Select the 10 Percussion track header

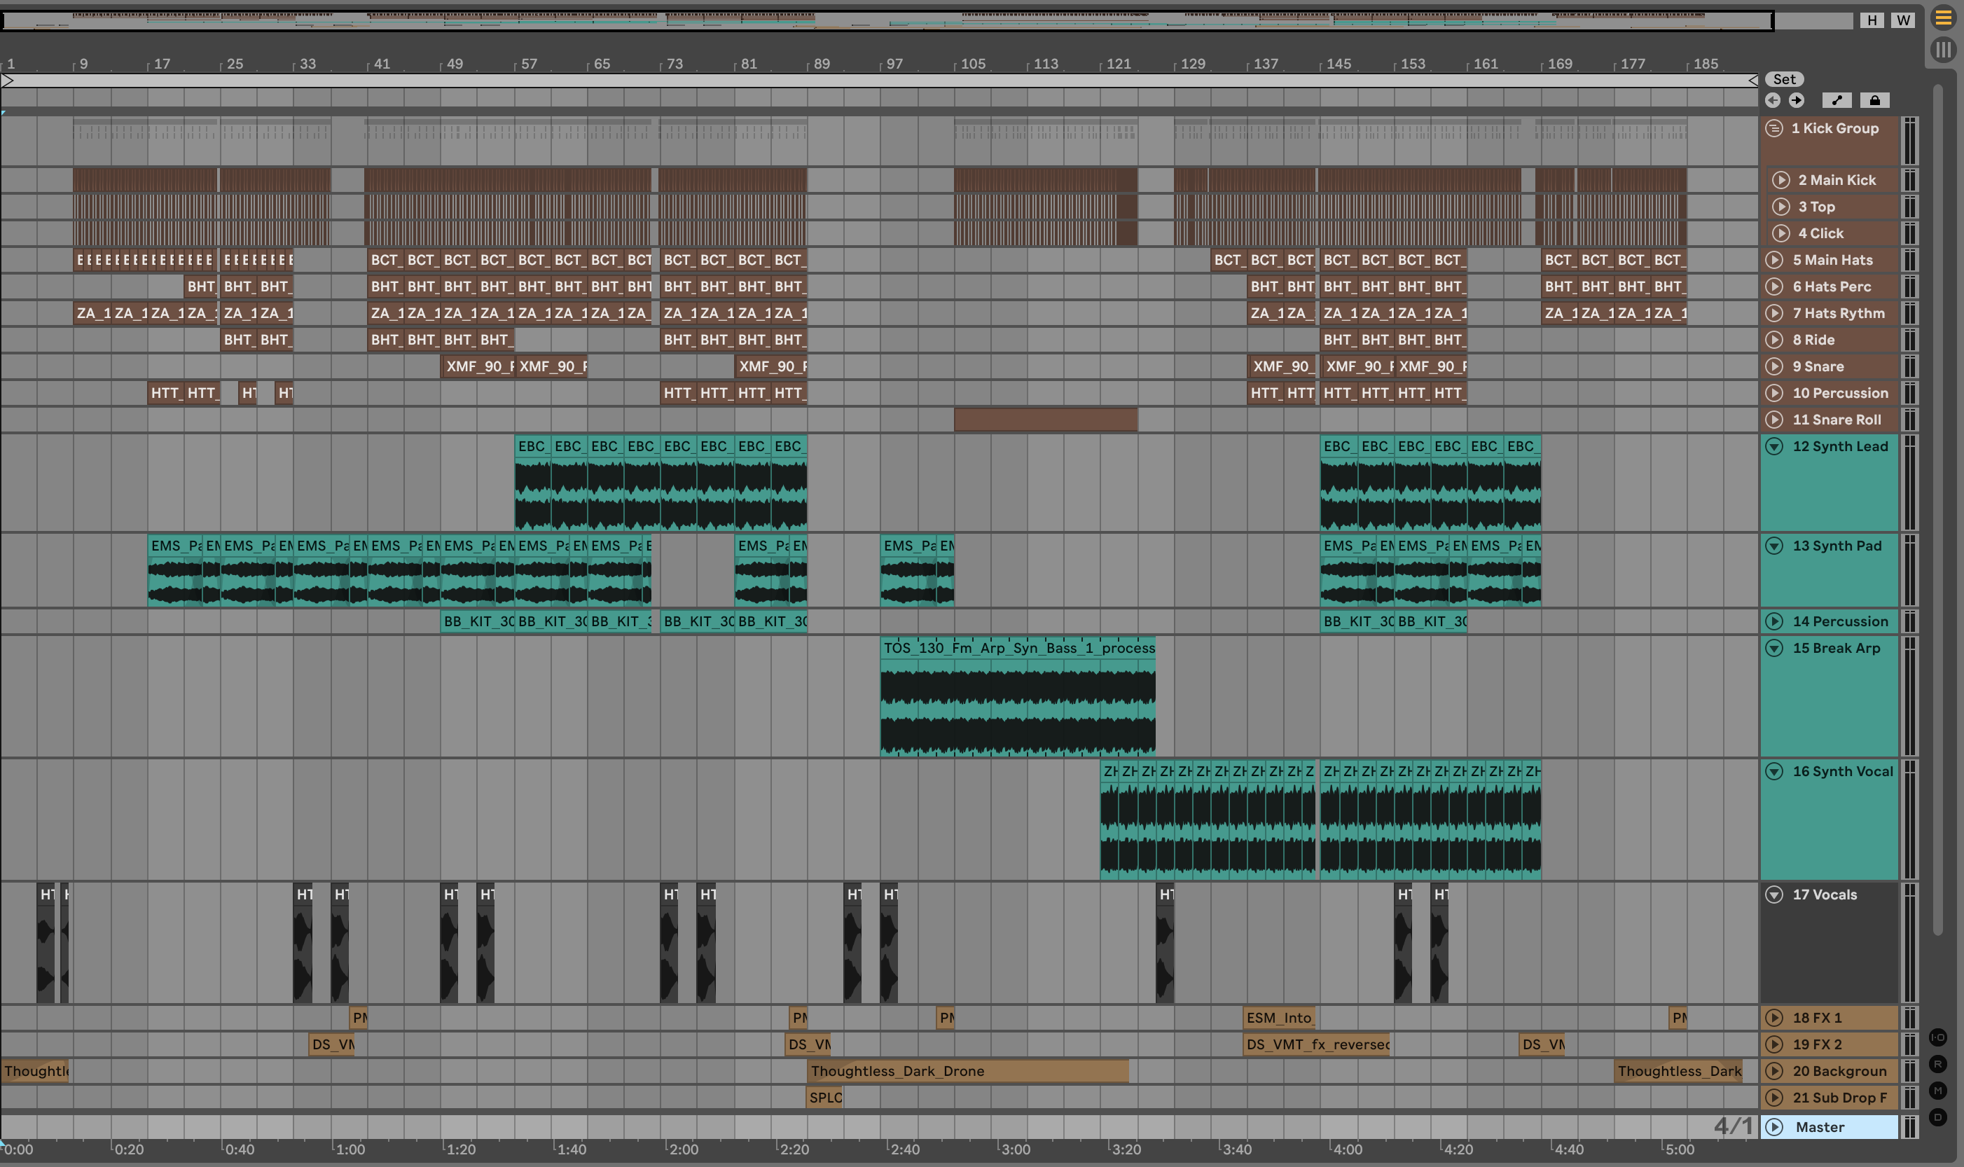(1830, 392)
